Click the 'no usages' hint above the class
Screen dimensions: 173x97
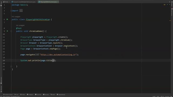pos(16,17)
